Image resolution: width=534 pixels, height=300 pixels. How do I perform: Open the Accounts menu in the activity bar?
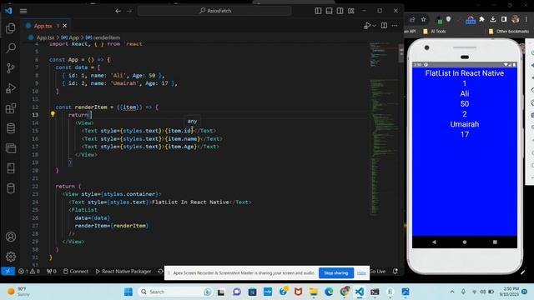point(11,237)
